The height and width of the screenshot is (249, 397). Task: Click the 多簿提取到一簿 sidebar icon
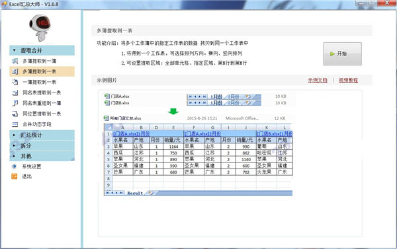(x=15, y=61)
